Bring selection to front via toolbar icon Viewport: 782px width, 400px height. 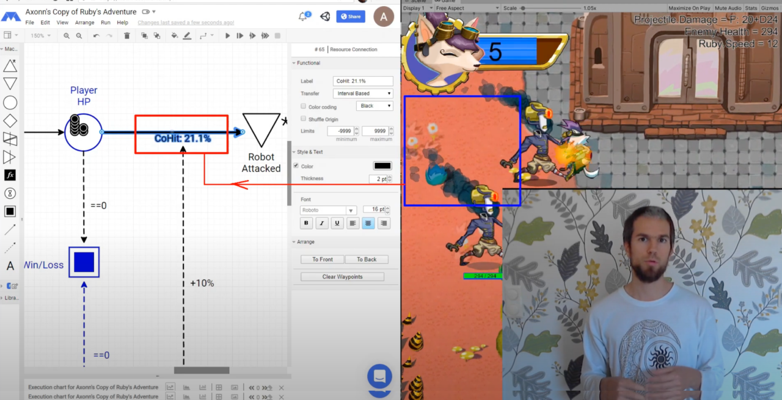click(144, 36)
